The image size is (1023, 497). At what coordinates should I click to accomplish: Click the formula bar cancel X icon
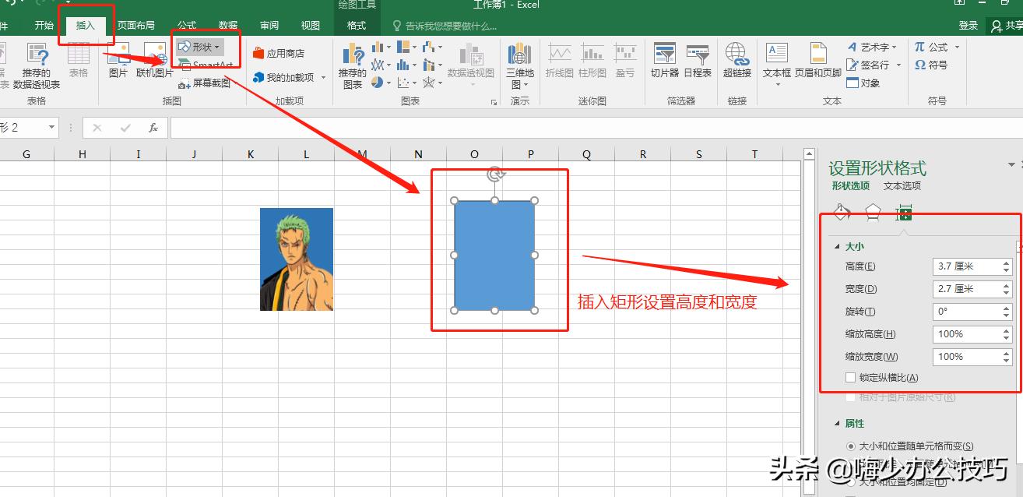coord(97,128)
